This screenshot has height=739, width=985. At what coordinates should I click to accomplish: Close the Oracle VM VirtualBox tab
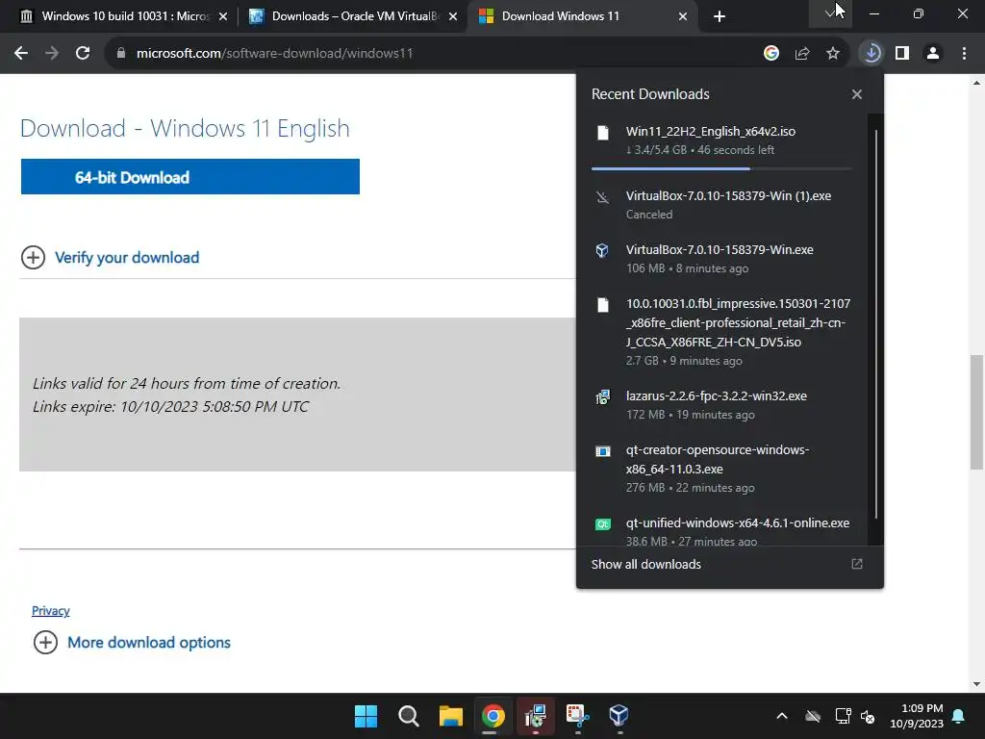pyautogui.click(x=453, y=16)
